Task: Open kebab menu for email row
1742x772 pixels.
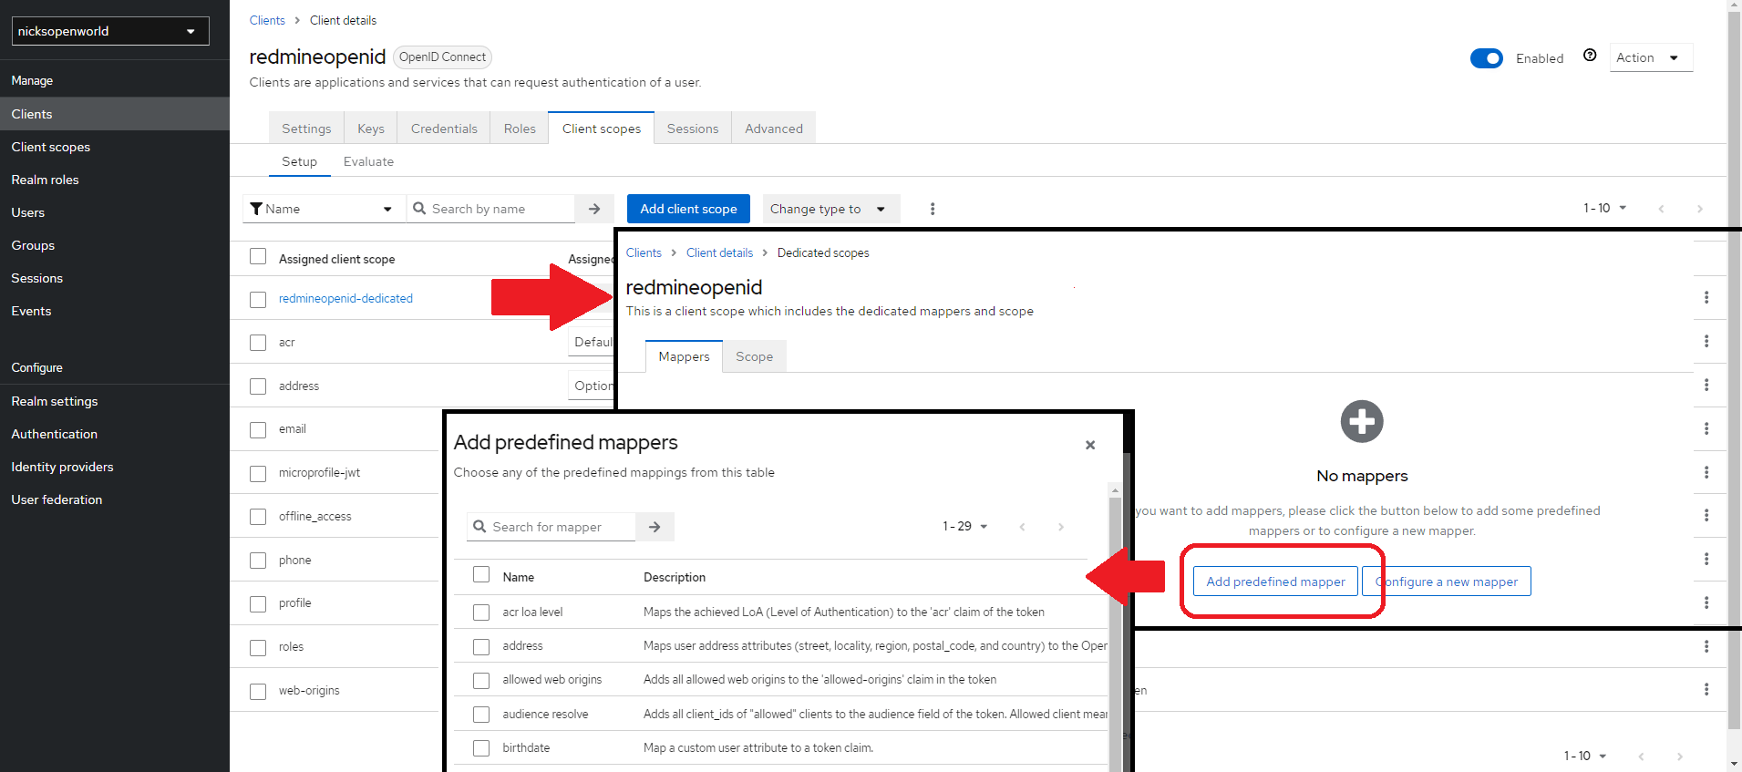Action: pos(1706,428)
